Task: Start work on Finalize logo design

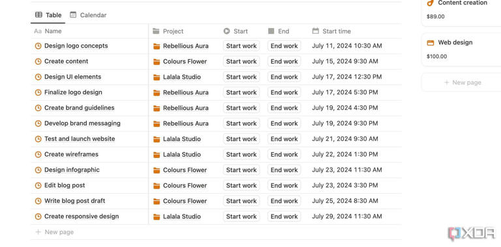Action: 241,92
